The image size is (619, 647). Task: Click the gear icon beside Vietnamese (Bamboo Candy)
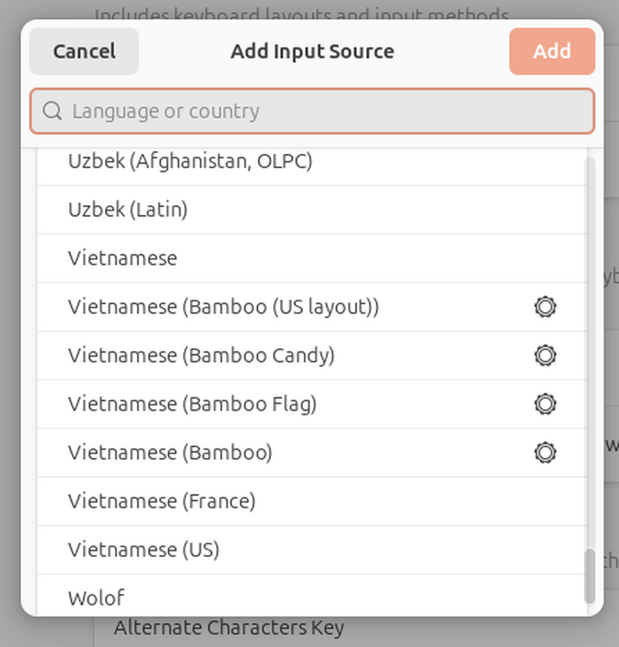click(x=545, y=355)
